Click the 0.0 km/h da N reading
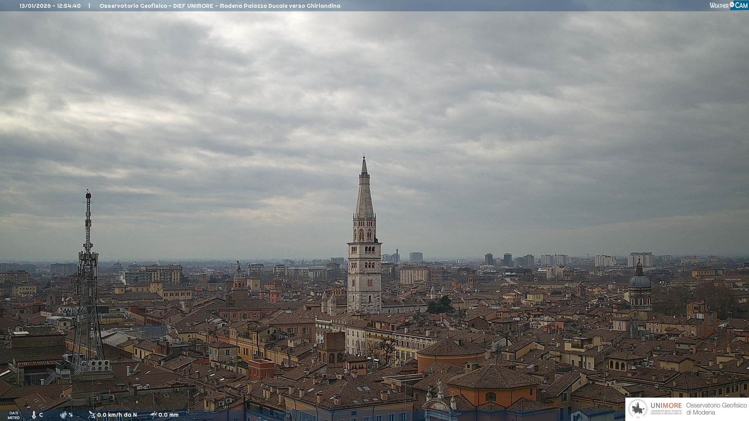Viewport: 749px width, 421px height. (117, 415)
